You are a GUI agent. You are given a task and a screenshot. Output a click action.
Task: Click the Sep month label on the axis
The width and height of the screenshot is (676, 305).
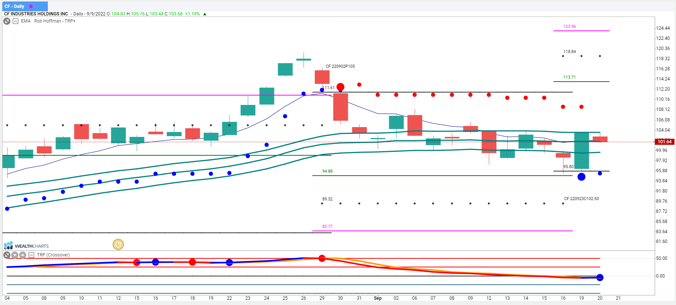click(x=378, y=298)
